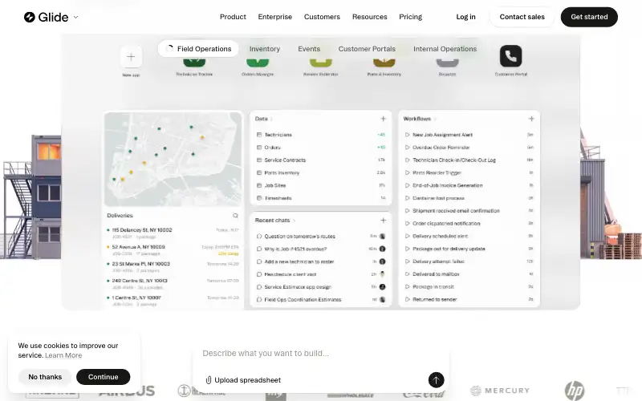Select delivery 23 St Marks Pl, NY 10003

tap(173, 267)
